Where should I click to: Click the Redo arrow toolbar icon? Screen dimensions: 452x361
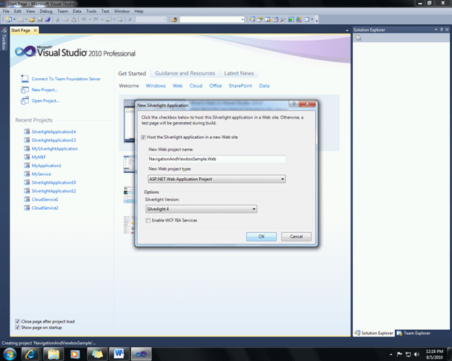coord(96,20)
